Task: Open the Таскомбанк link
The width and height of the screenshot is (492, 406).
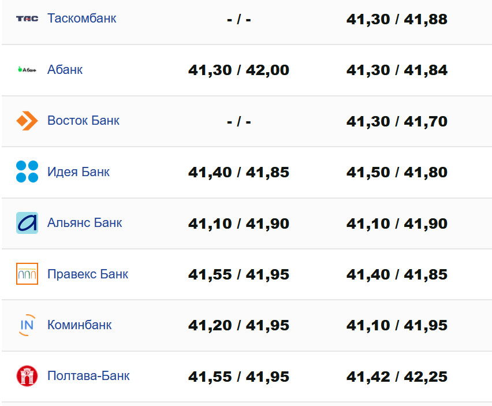Action: coord(81,18)
